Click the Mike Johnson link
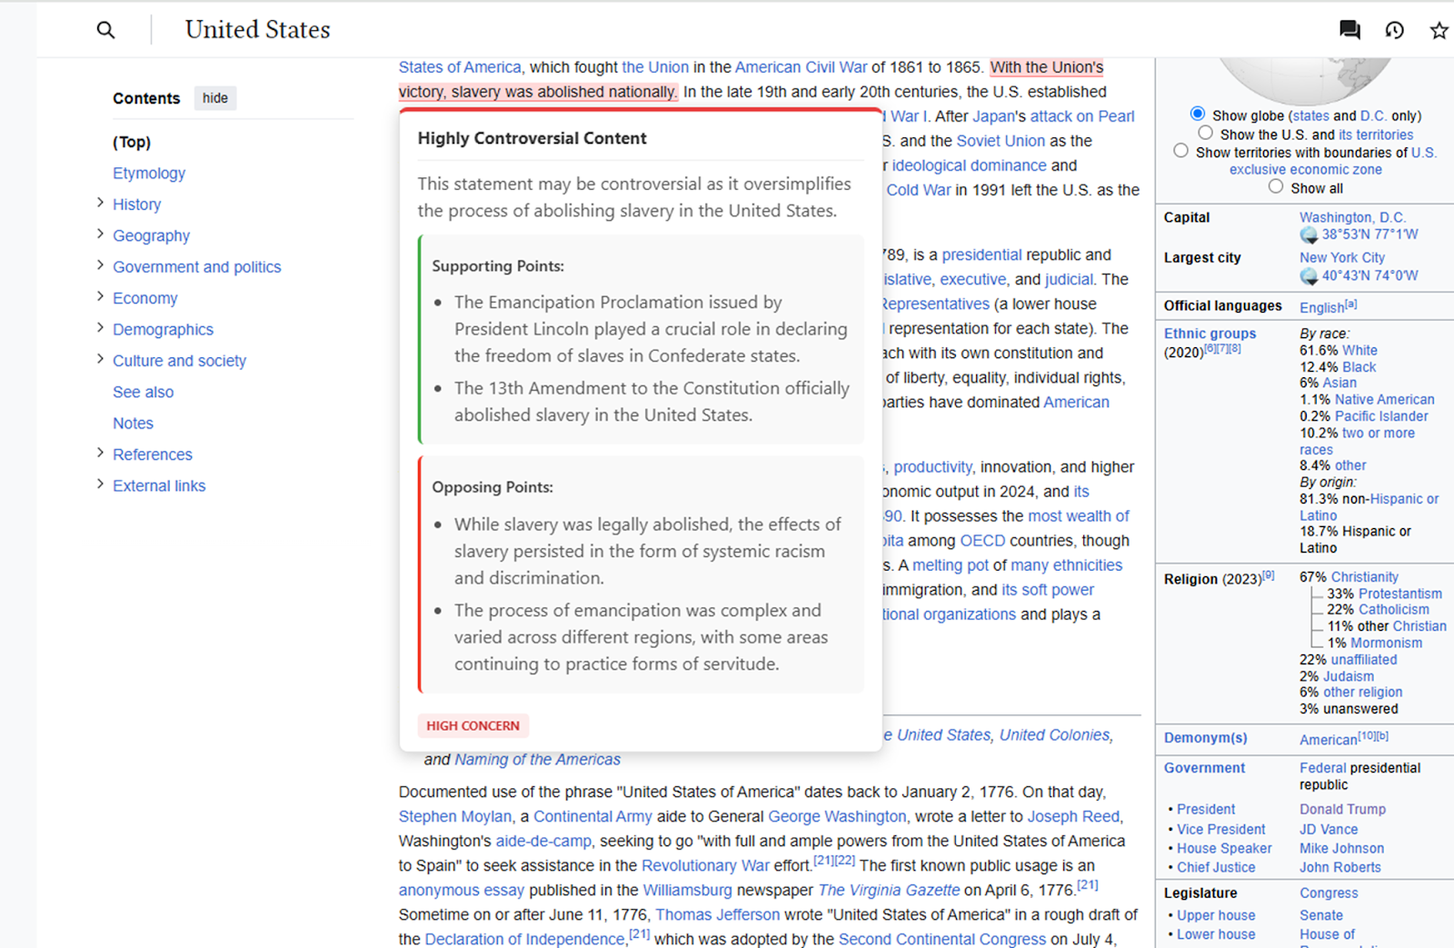 click(x=1342, y=848)
